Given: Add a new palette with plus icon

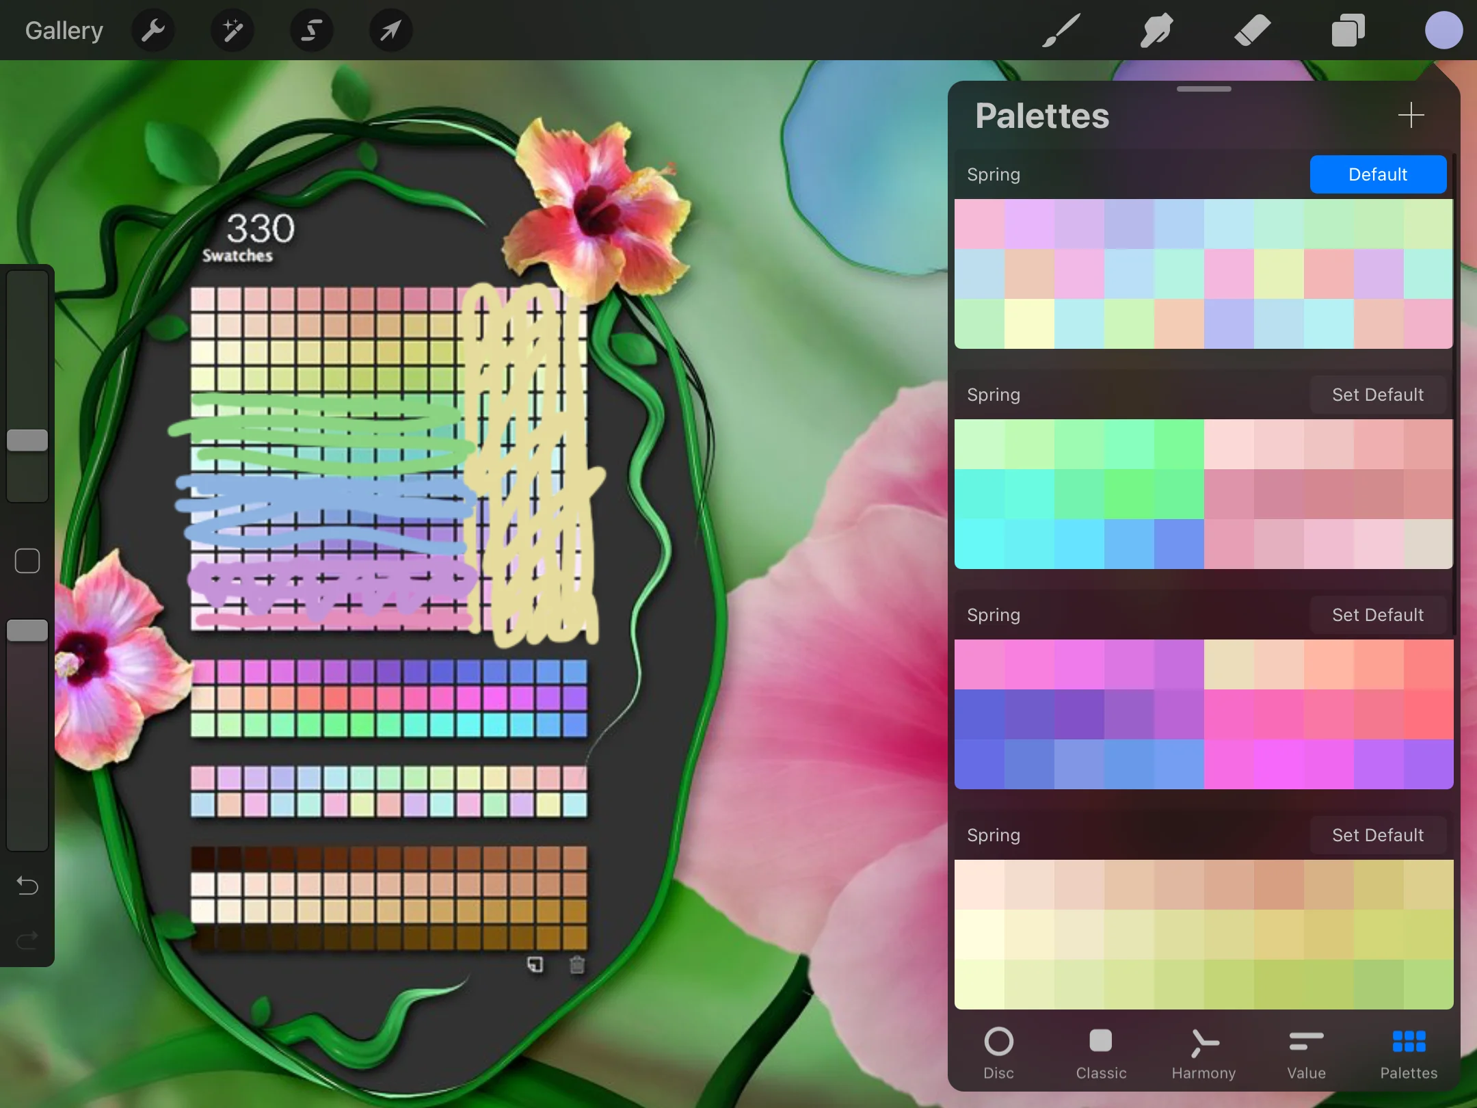Looking at the screenshot, I should point(1411,116).
